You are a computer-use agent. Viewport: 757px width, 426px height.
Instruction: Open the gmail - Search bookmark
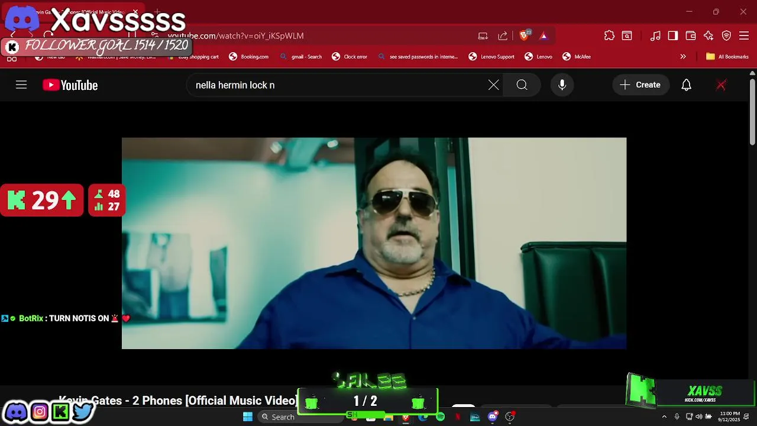click(x=300, y=57)
